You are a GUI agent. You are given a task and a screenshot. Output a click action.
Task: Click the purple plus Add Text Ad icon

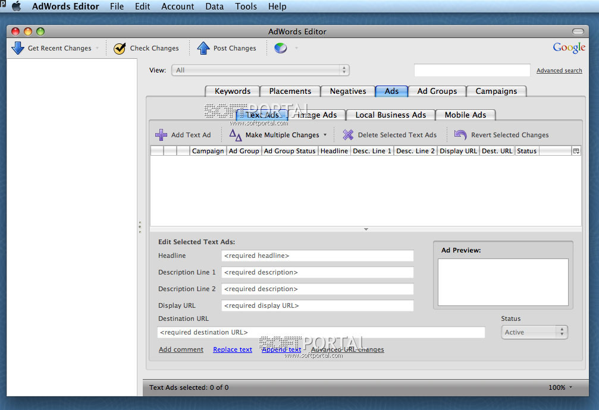point(161,135)
